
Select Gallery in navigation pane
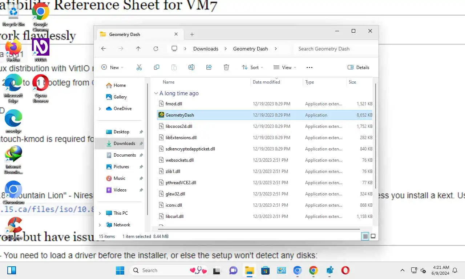(120, 97)
